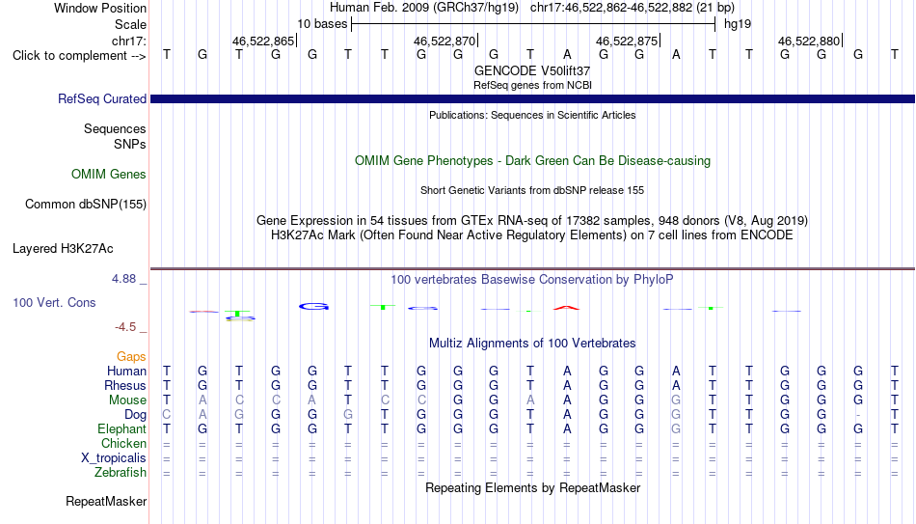Click 'Multiz Alignments of 100 Vertebrates' title
Screen dimensions: 916x524
click(532, 344)
